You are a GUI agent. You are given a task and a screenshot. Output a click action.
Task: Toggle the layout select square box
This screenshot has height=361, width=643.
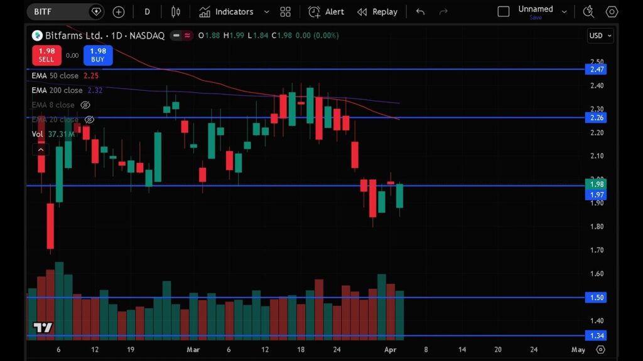pyautogui.click(x=503, y=12)
